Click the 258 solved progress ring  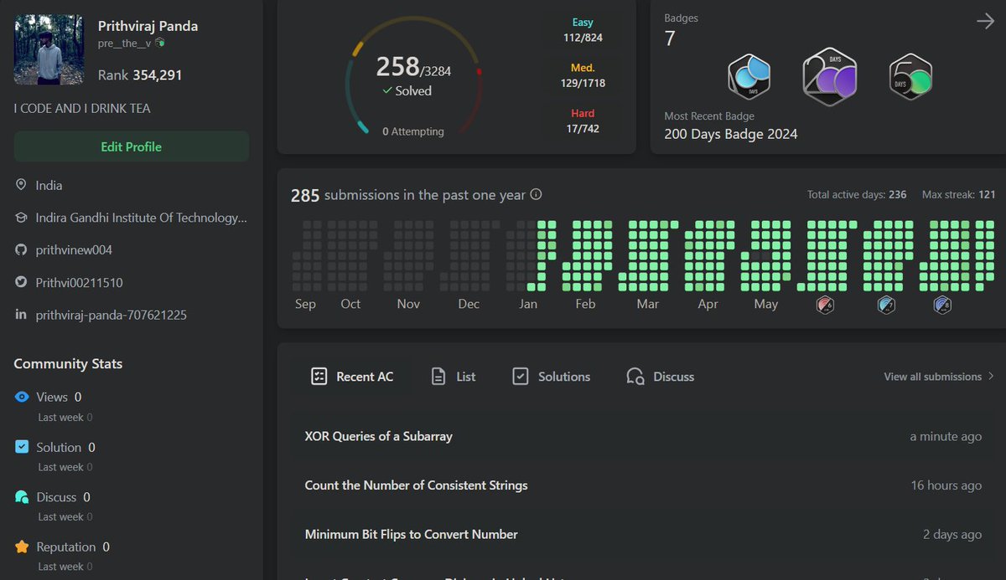click(x=413, y=77)
